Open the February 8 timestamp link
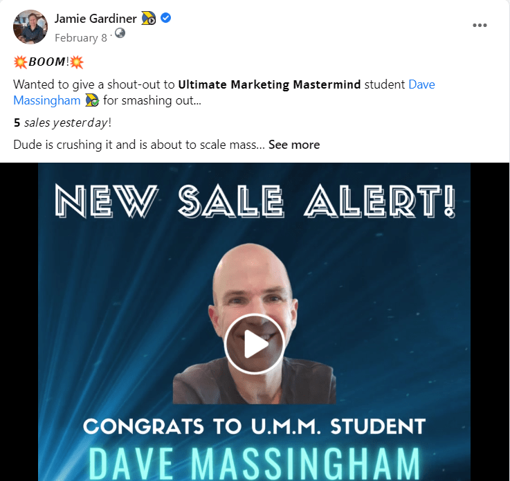The height and width of the screenshot is (481, 510). pyautogui.click(x=81, y=38)
